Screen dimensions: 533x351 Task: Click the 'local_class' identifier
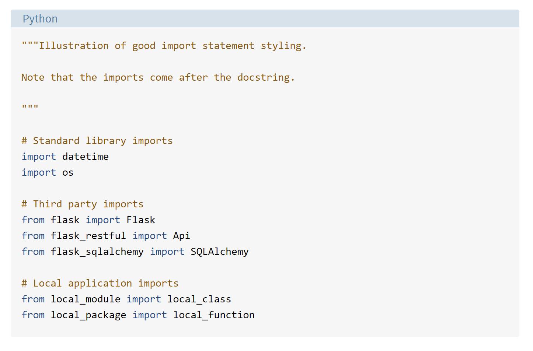pyautogui.click(x=199, y=299)
